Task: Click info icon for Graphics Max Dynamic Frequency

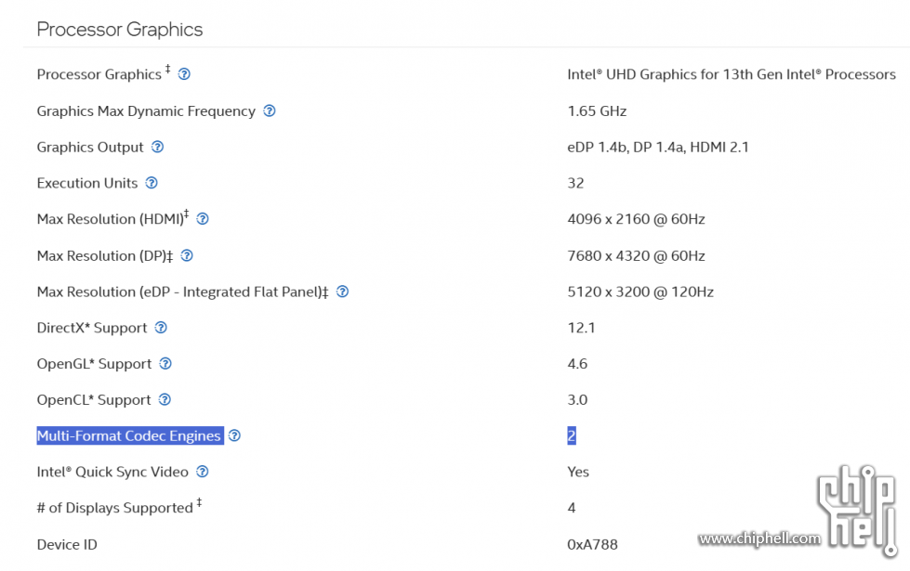Action: [x=270, y=110]
